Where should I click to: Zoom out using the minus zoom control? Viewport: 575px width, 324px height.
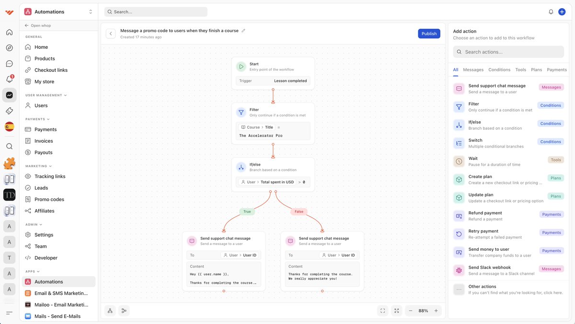tap(411, 310)
